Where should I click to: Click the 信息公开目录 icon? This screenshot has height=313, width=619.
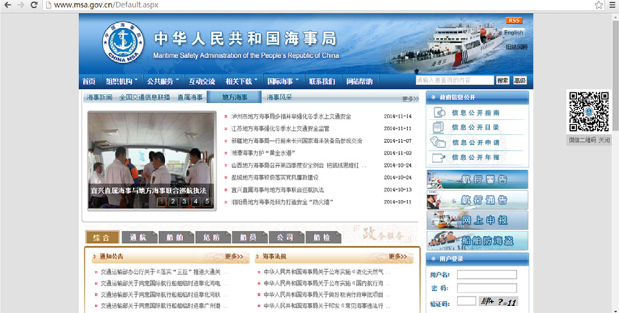pos(438,127)
